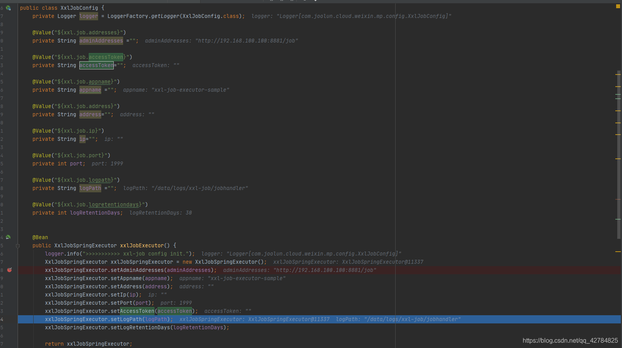This screenshot has height=348, width=622.
Task: Click the port field in 'private int port'
Action: pyautogui.click(x=76, y=163)
